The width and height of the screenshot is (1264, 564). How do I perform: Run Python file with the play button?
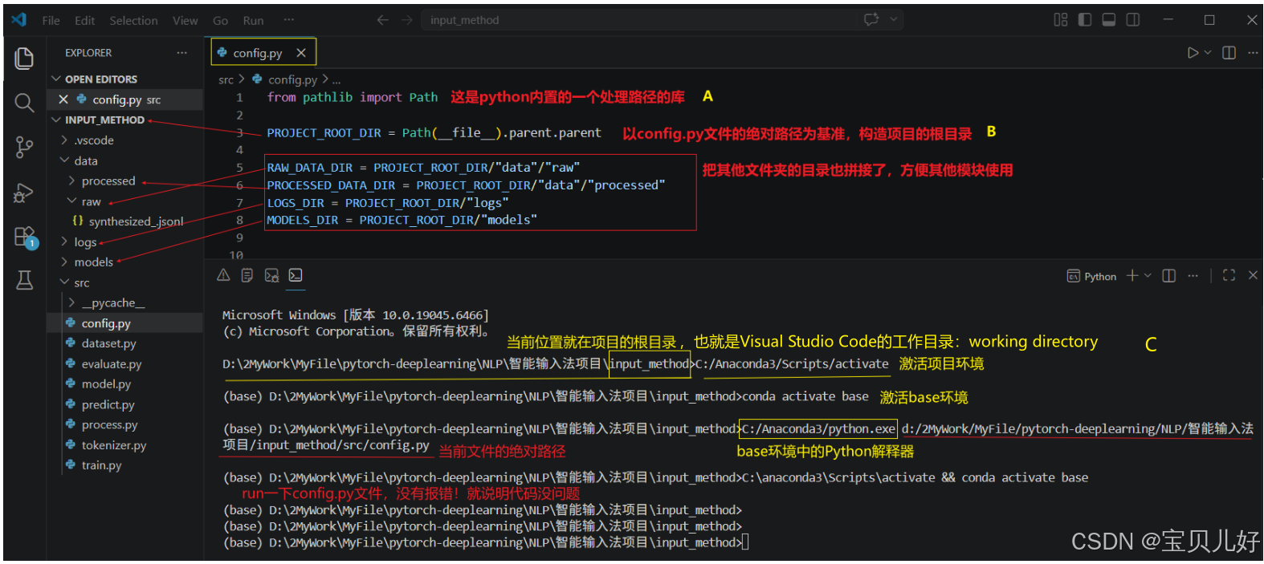(1193, 53)
